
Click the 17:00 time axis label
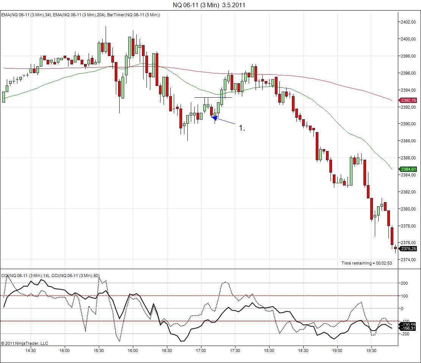click(x=201, y=351)
